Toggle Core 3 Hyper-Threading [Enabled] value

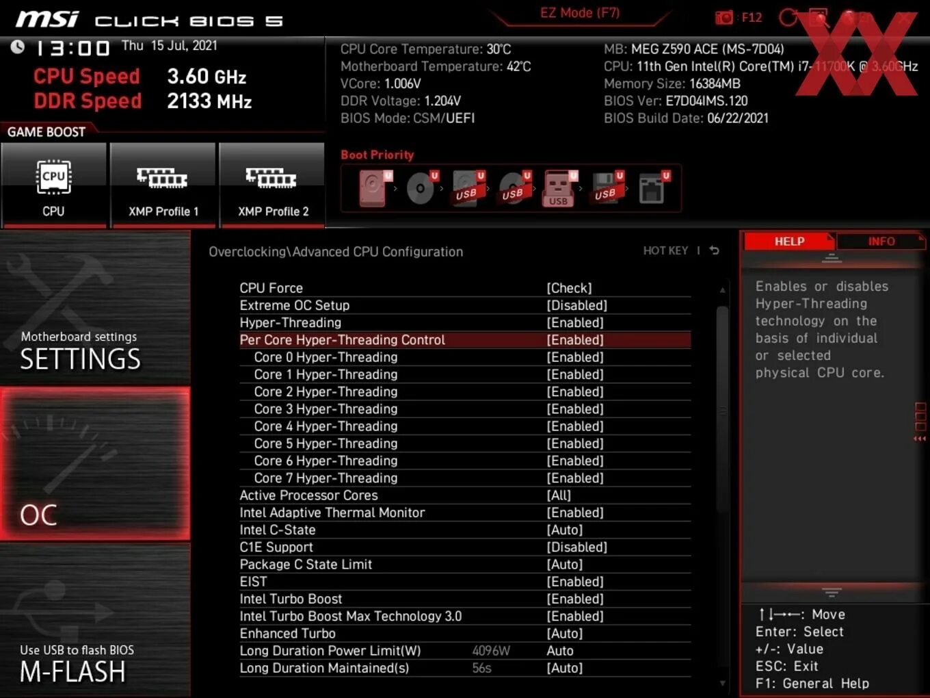coord(574,409)
